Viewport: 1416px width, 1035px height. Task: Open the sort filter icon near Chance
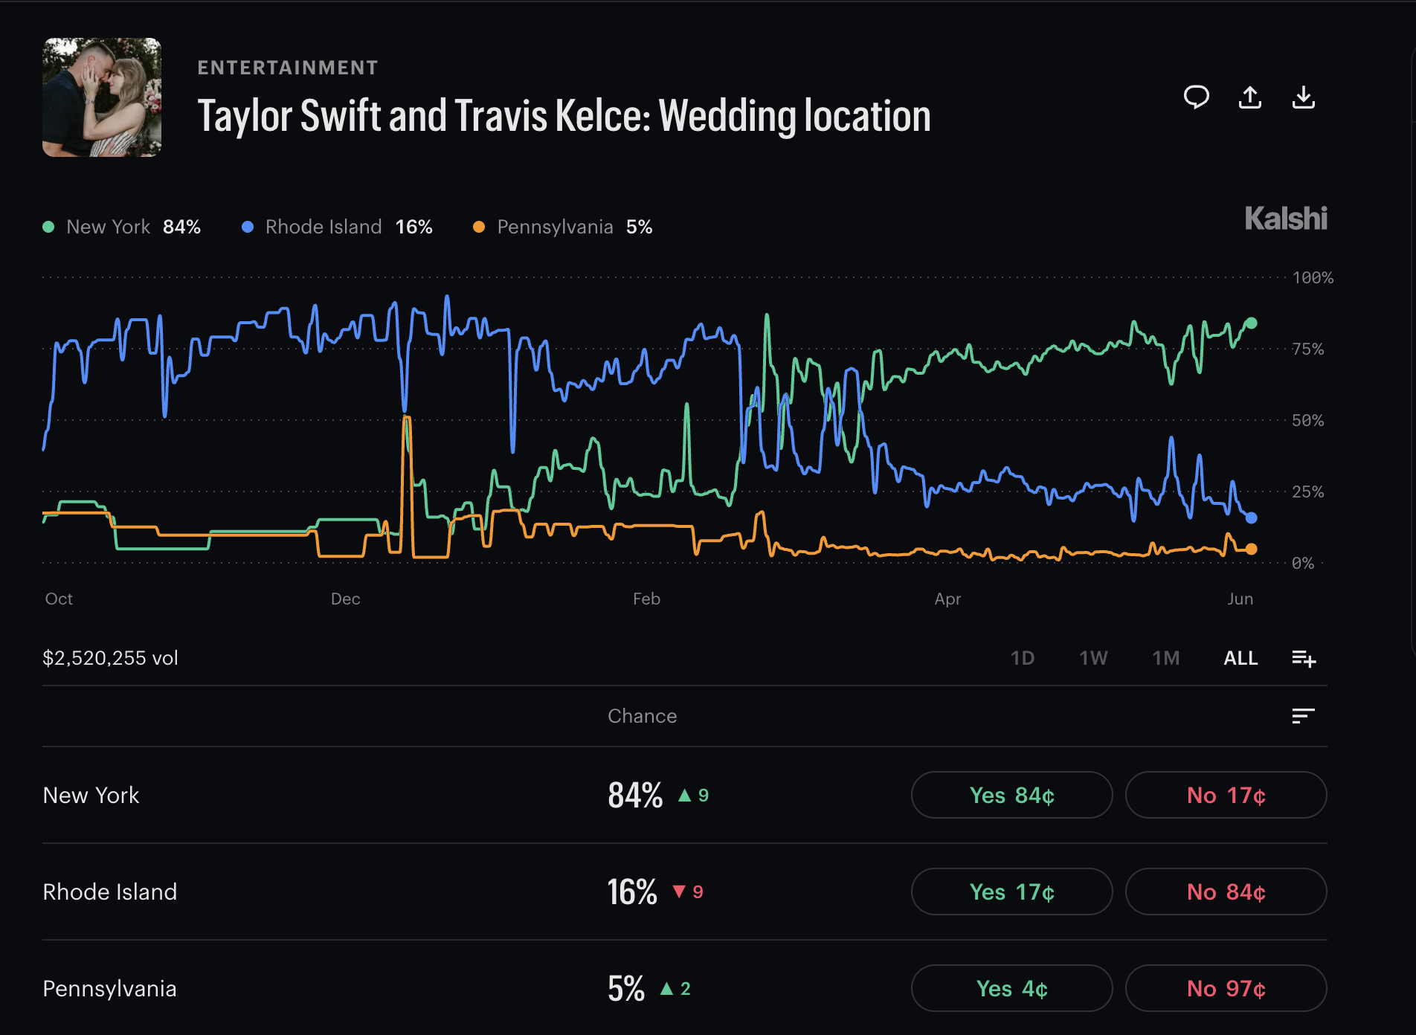[x=1304, y=716]
